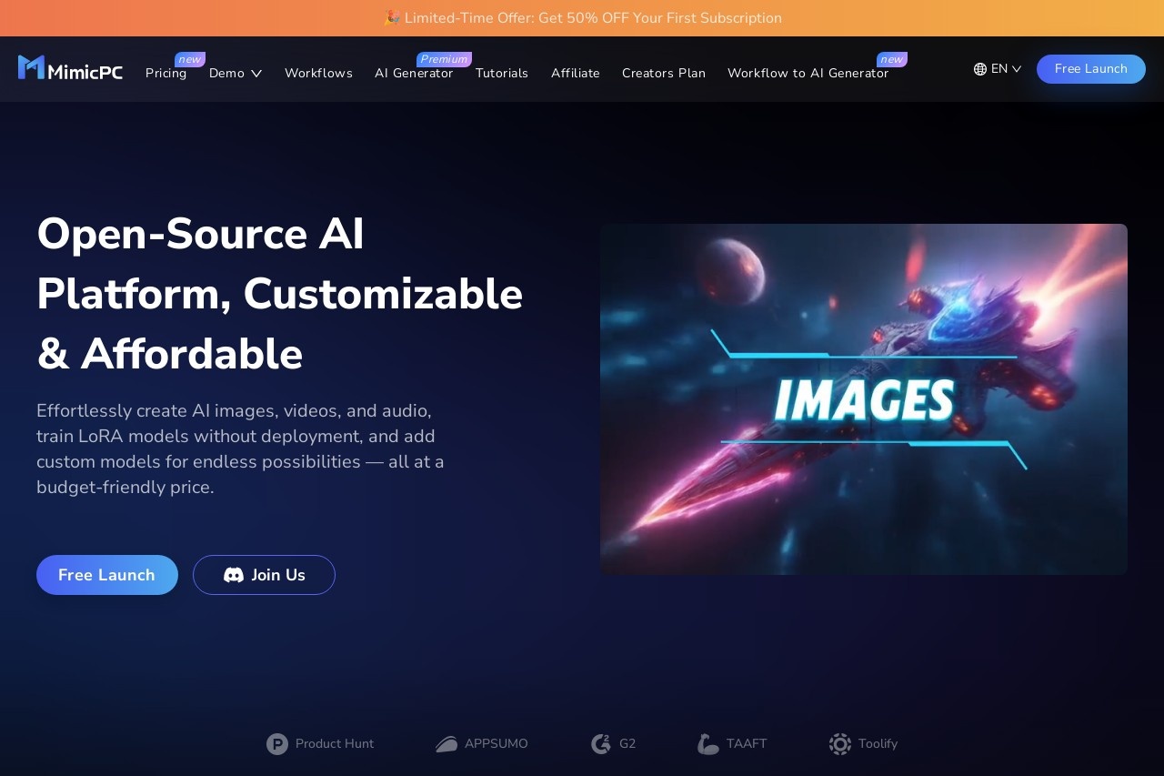Click the Product Hunt logo icon

[x=277, y=744]
